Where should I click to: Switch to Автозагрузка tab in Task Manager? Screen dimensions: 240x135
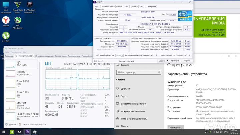(x=60, y=56)
